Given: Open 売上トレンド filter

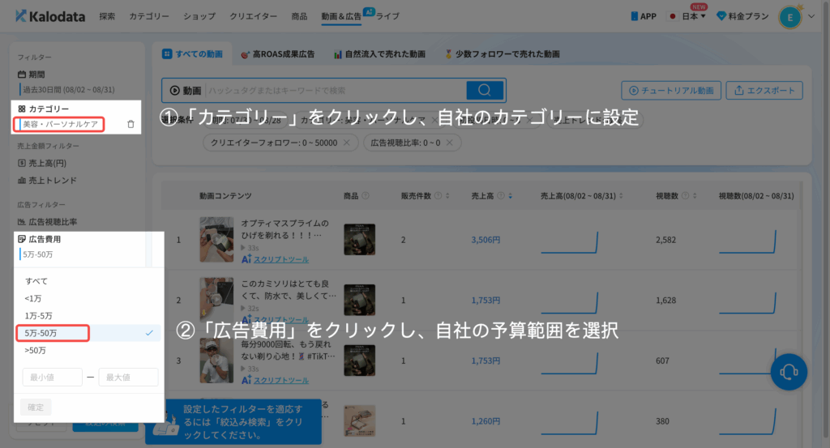Looking at the screenshot, I should click(x=47, y=181).
